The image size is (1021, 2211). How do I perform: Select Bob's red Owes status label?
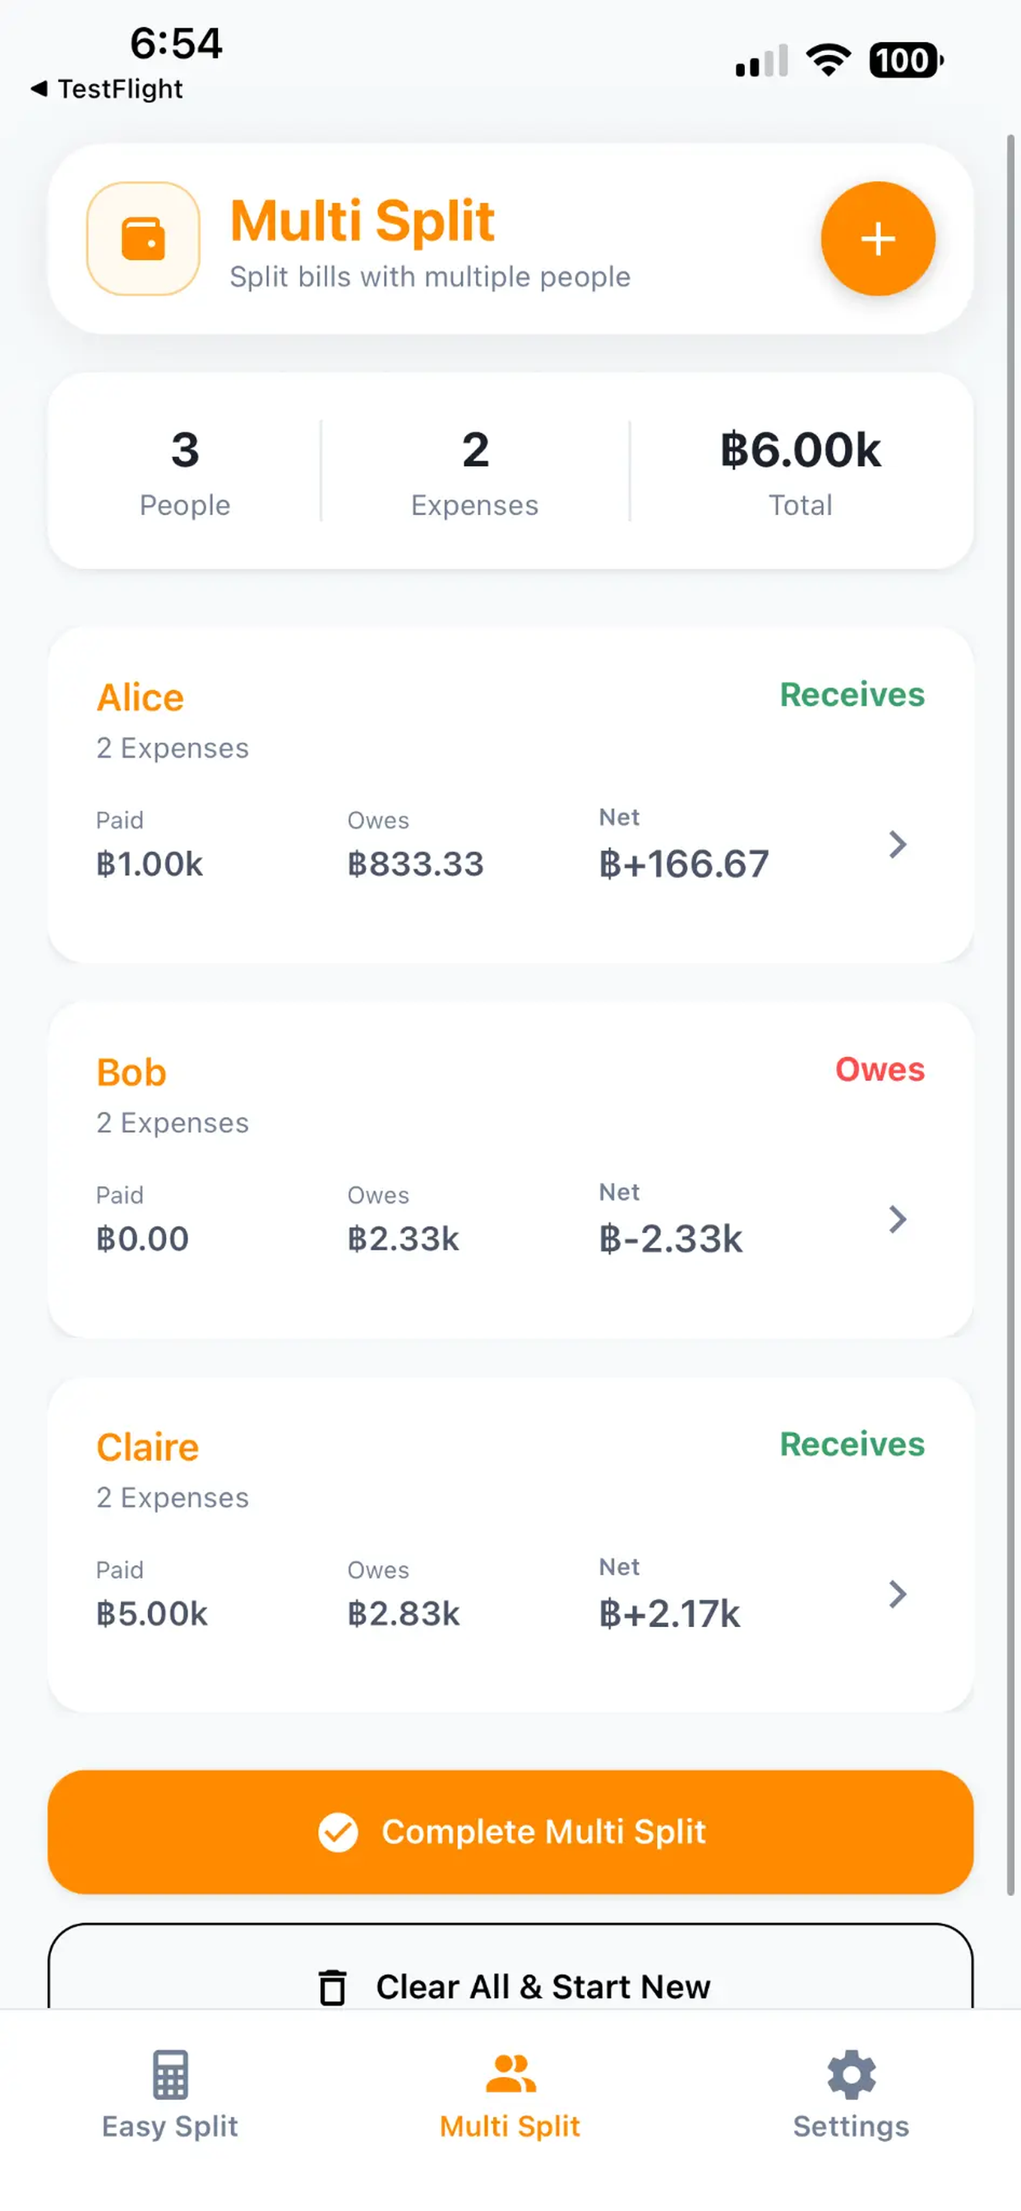click(880, 1069)
